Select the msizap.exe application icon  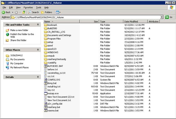[x=46, y=93]
